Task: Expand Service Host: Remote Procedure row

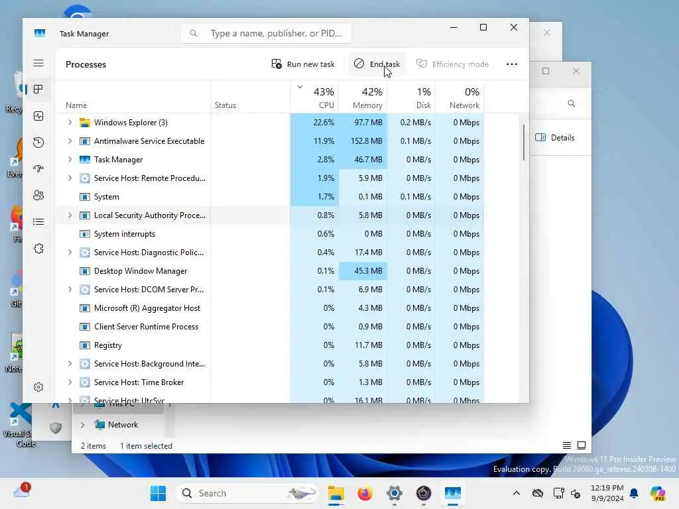Action: pos(70,178)
